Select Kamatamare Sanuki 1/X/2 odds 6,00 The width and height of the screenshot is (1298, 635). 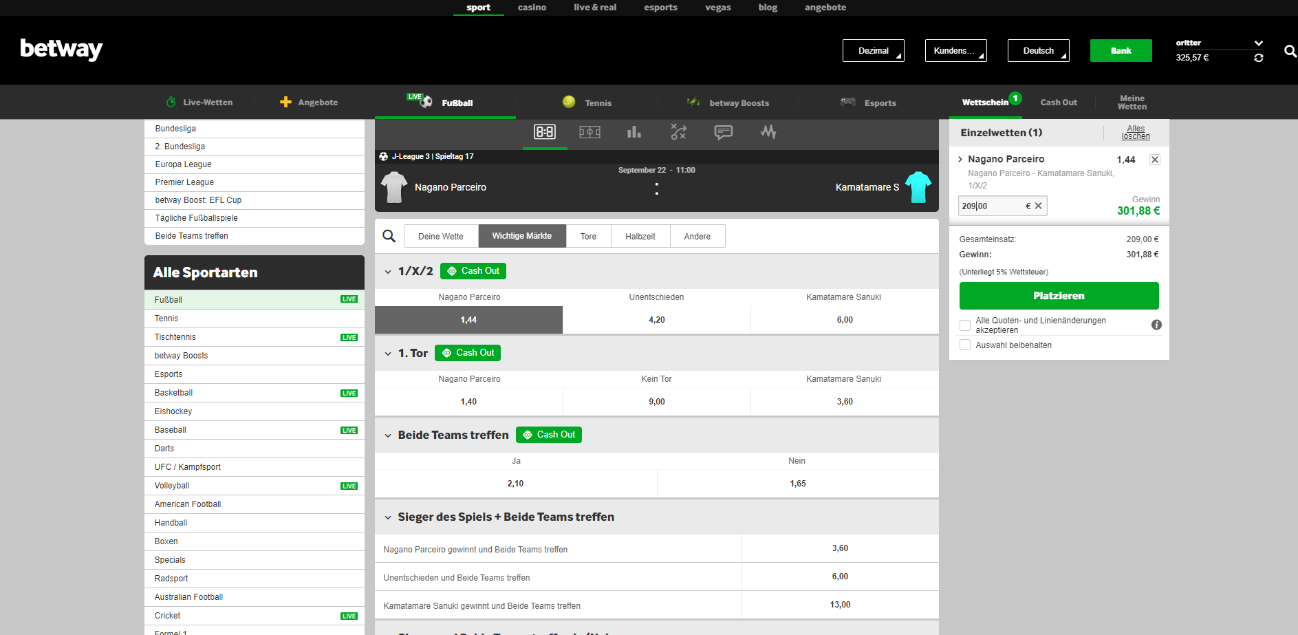click(845, 320)
